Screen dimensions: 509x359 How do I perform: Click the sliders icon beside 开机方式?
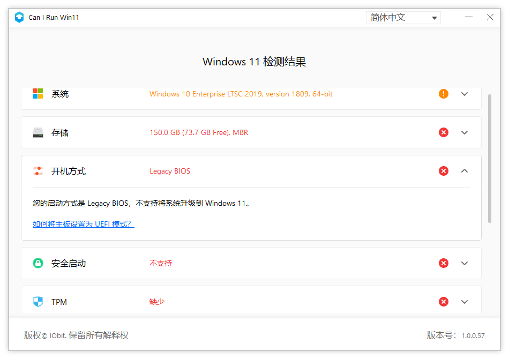click(x=38, y=171)
